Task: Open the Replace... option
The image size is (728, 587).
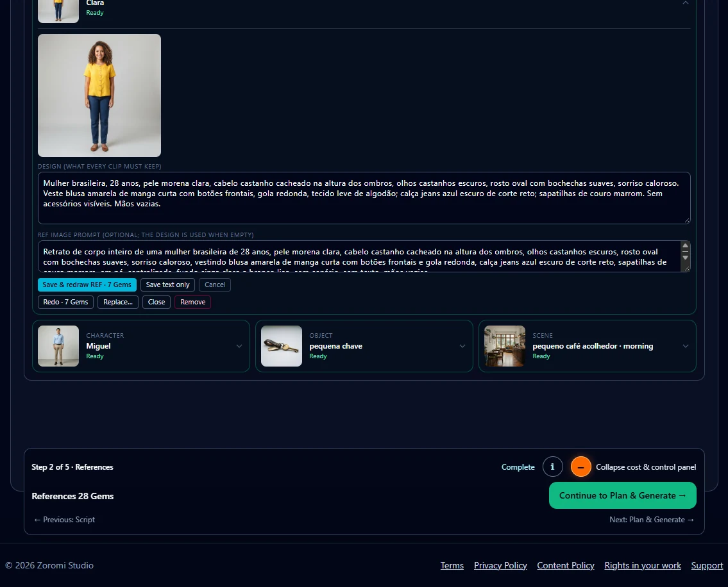Action: (118, 302)
